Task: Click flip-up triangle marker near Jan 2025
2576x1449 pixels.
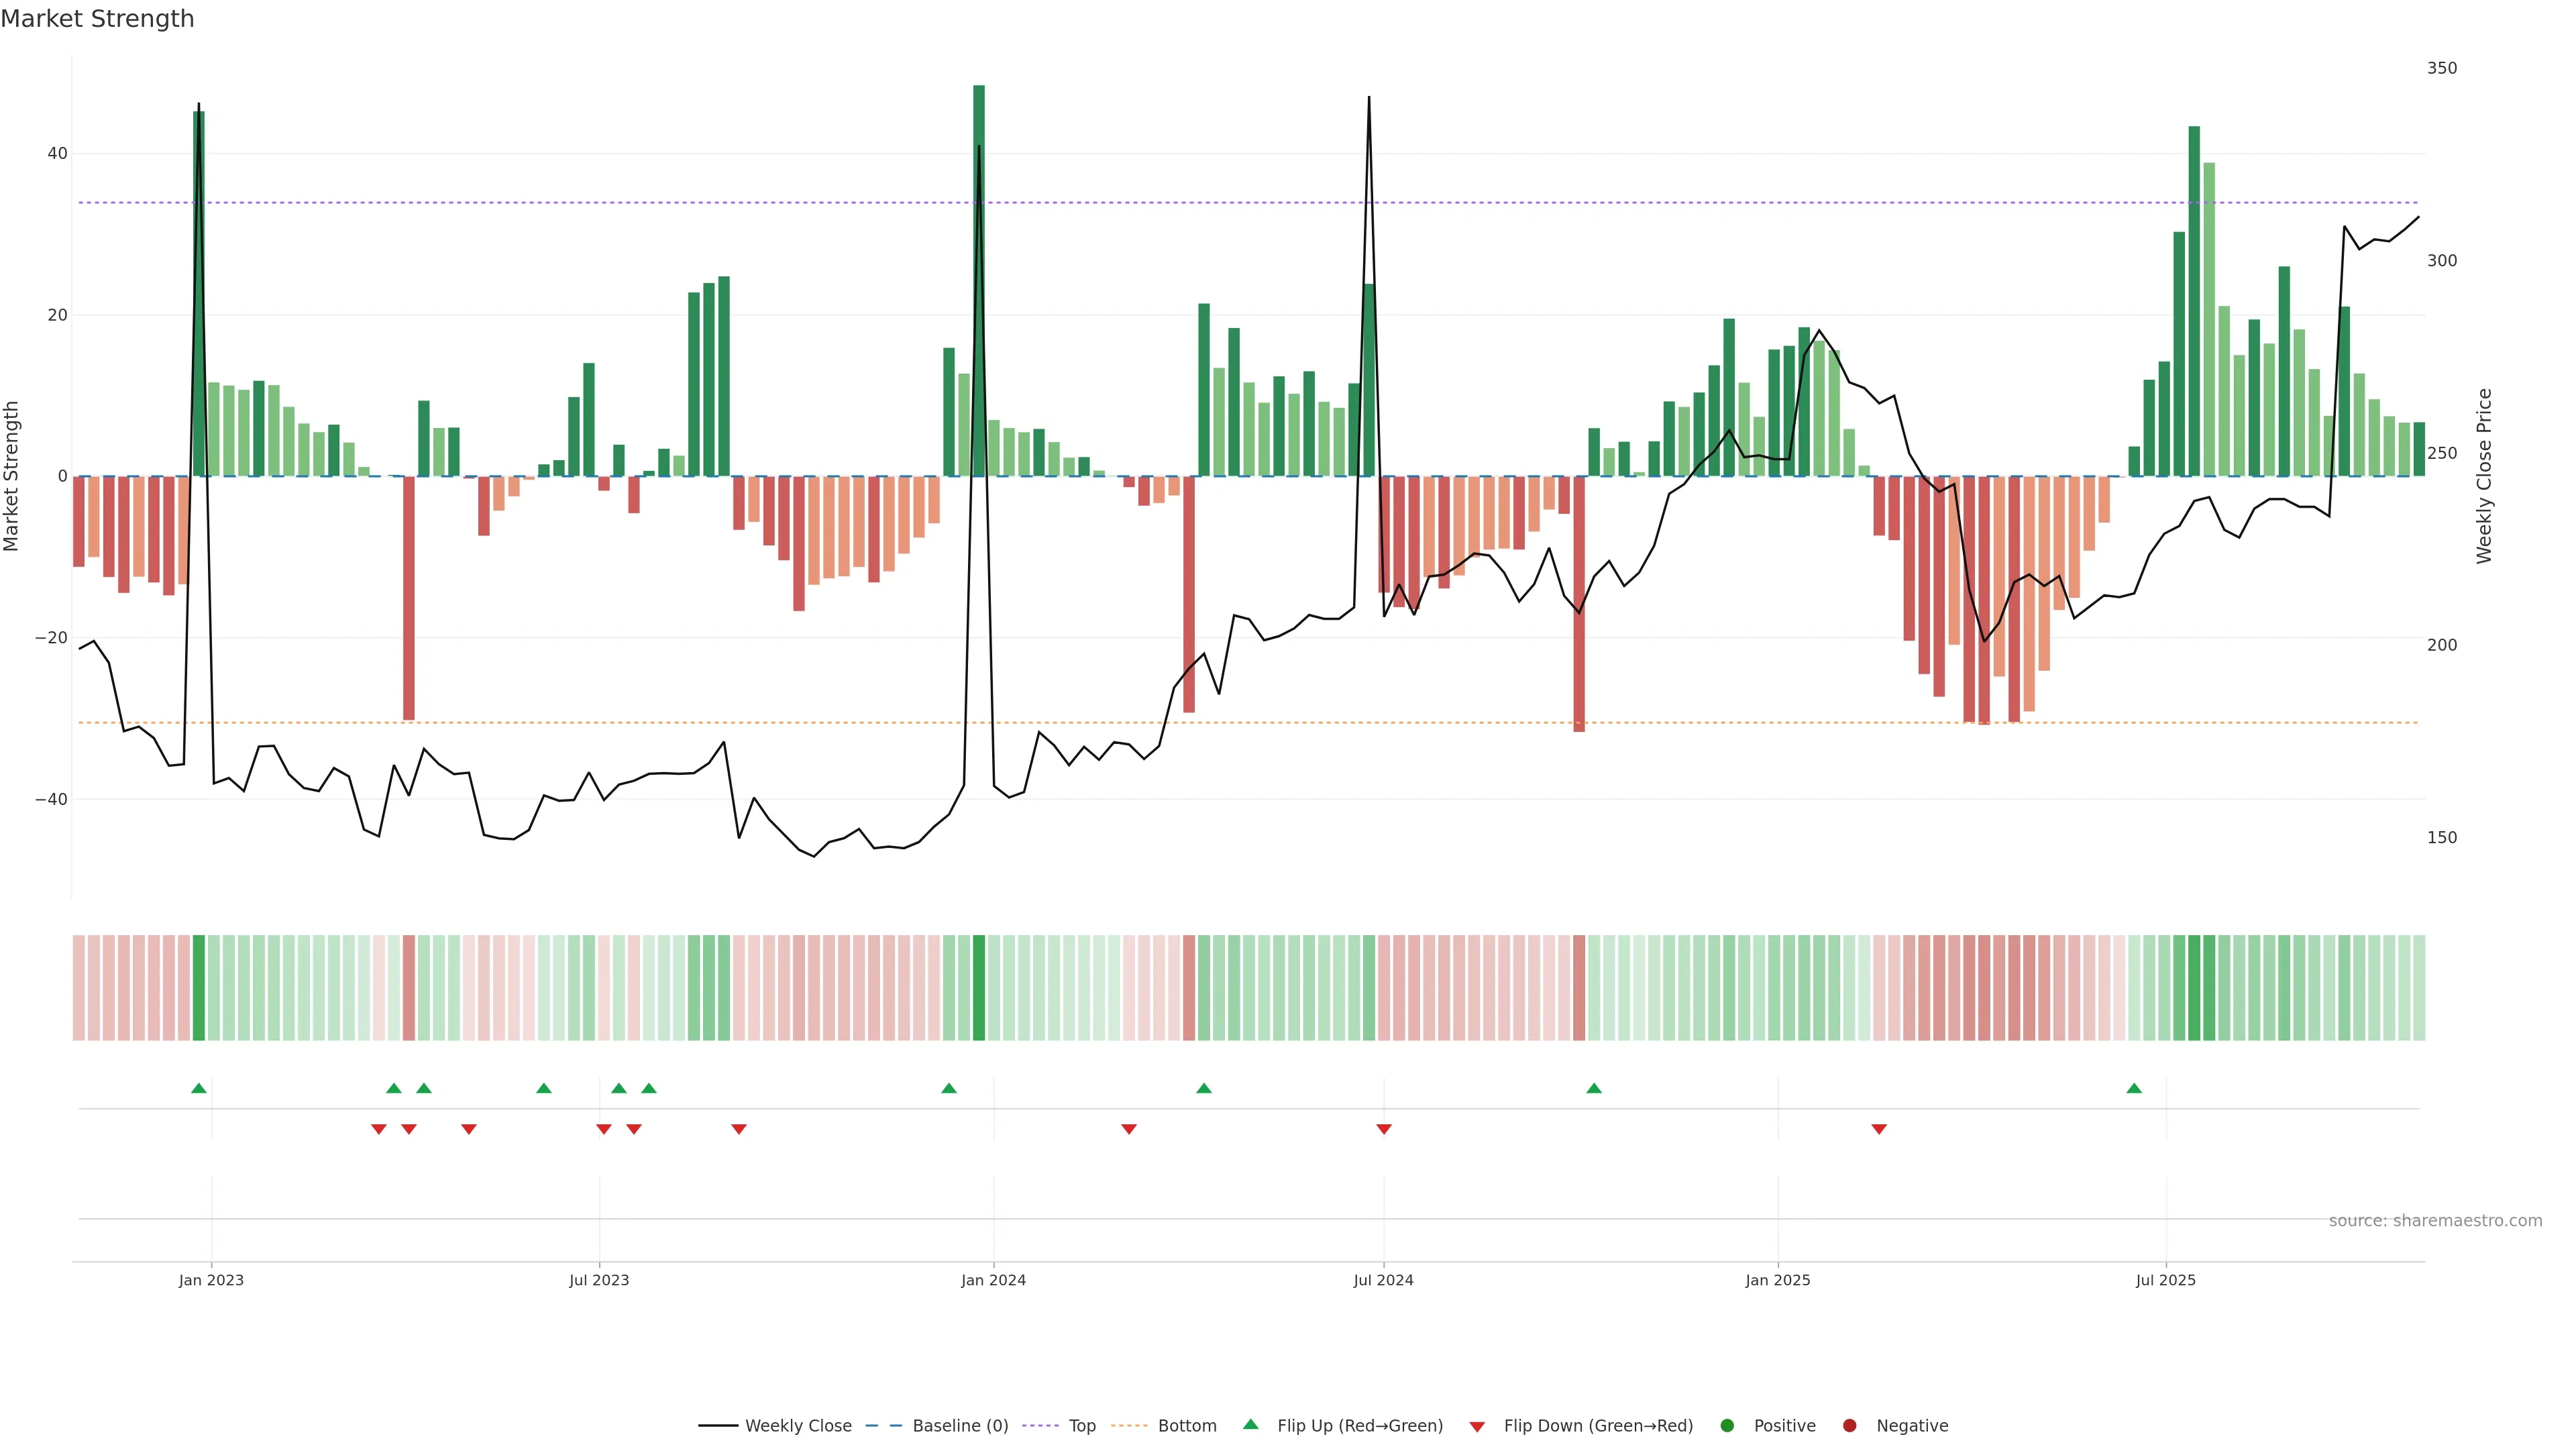Action: 1594,1088
